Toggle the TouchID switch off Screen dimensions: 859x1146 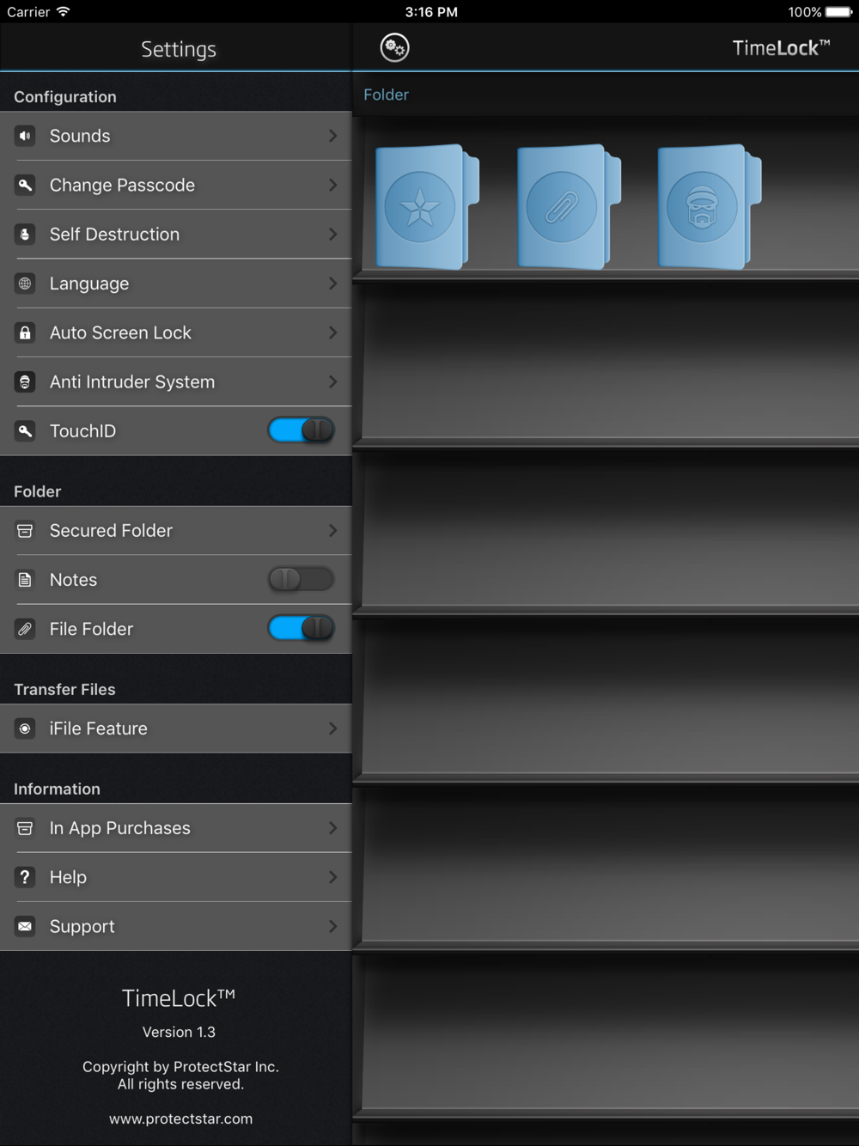point(301,430)
